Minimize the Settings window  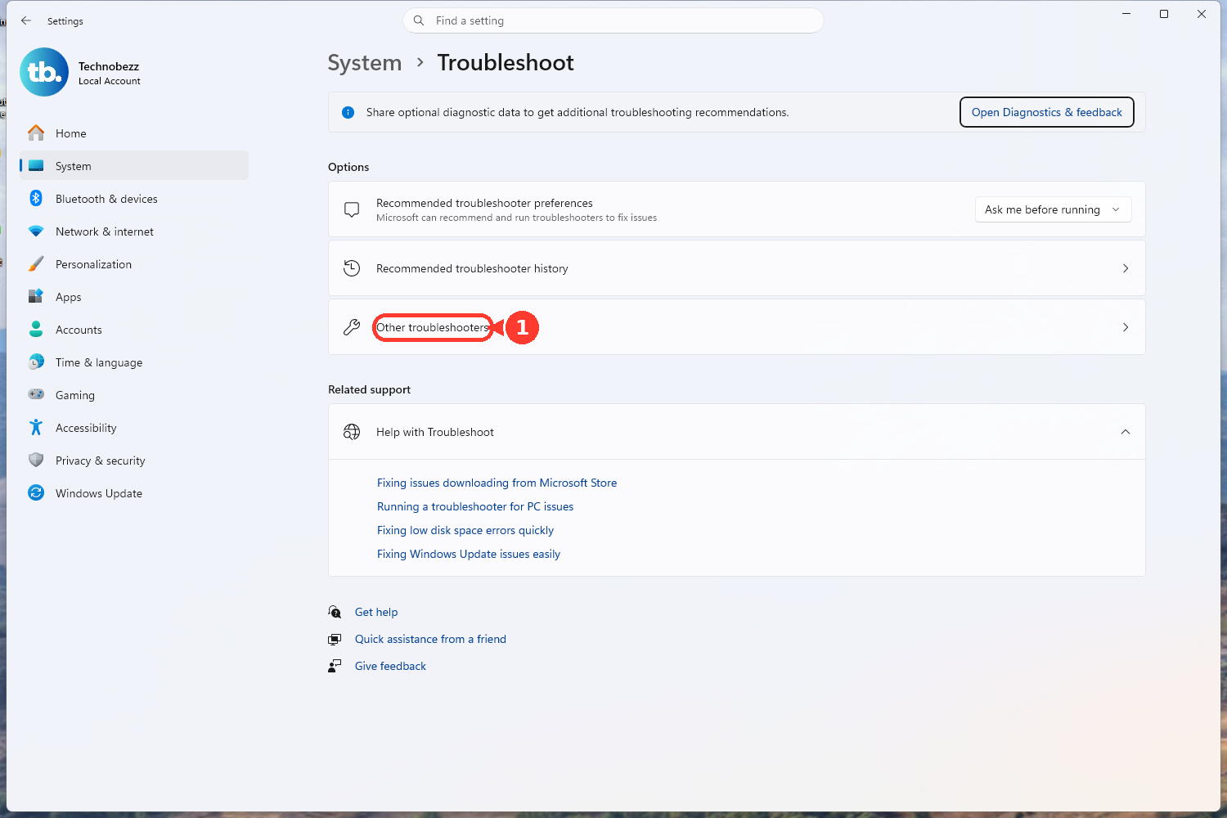(1126, 14)
